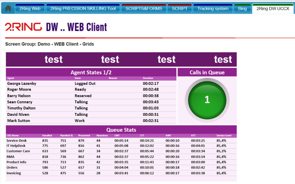The image size is (295, 184).
Task: Click the Presented column header
Action: [x=84, y=136]
